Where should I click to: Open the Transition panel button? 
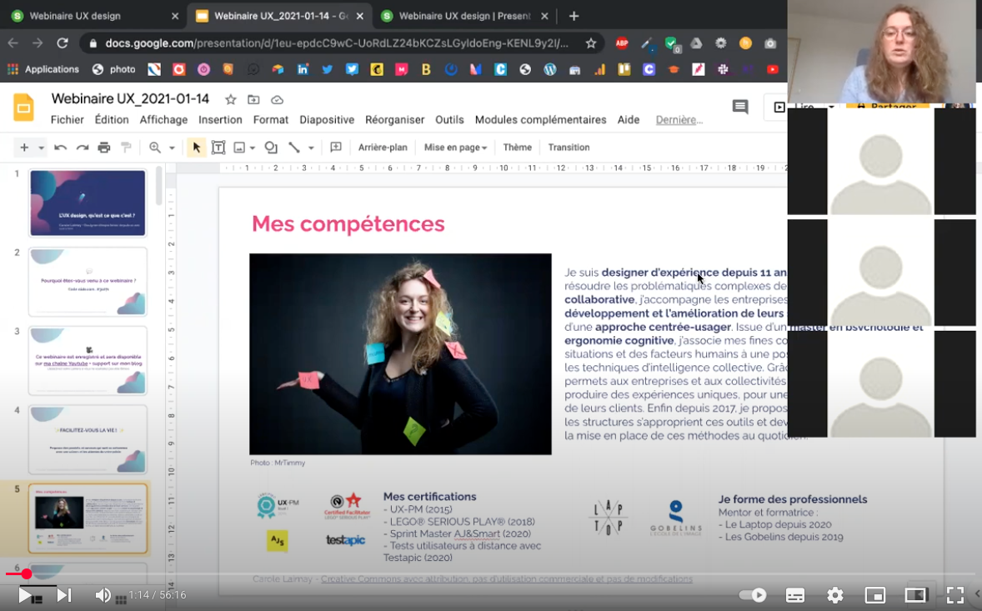(569, 148)
